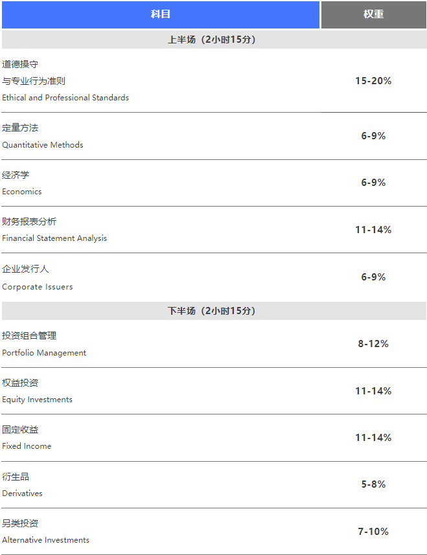Screen dimensions: 427x555
Task: Select the Corporate Issuers subject text
Action: click(x=37, y=287)
